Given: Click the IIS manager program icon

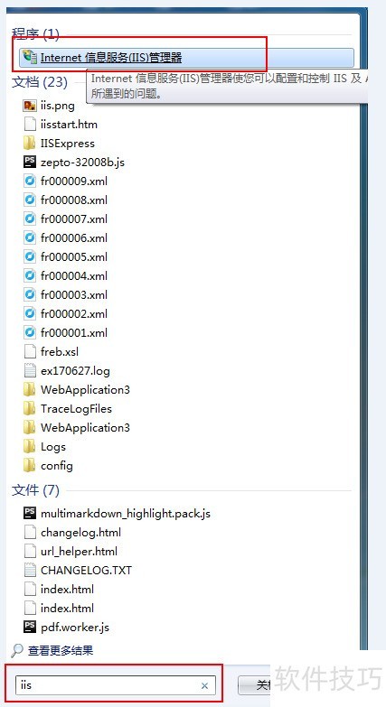Looking at the screenshot, I should pos(30,57).
